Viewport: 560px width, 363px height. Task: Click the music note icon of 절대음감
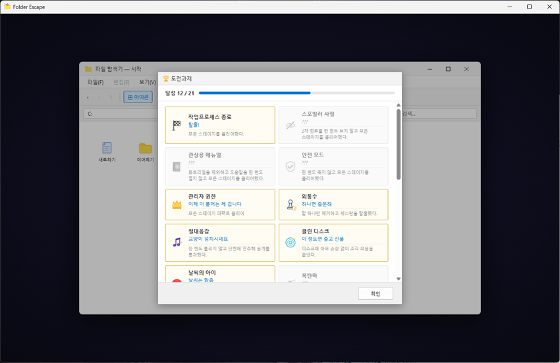177,243
